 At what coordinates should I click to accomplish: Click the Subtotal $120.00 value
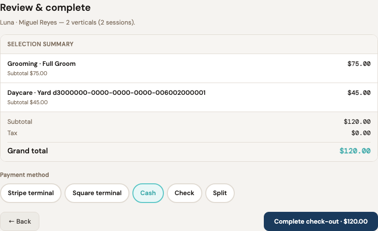[x=357, y=122]
